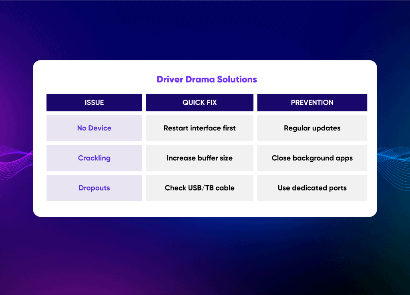This screenshot has height=295, width=410.
Task: Click the 'Regular updates' cell
Action: point(312,128)
